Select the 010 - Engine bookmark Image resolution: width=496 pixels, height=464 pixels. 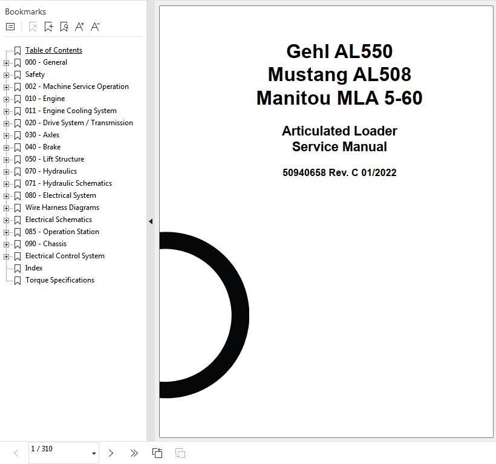45,99
